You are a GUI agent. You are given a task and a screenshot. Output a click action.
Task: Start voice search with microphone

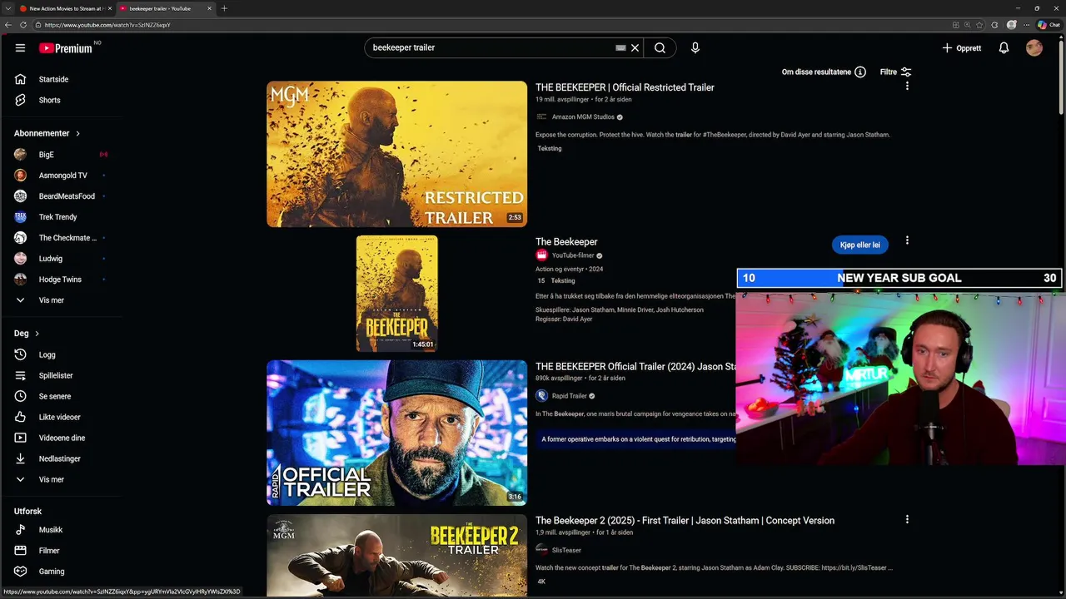(x=695, y=48)
